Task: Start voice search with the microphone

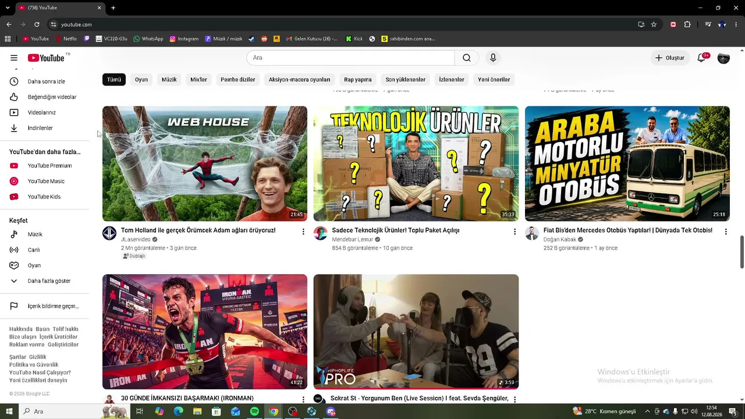Action: click(x=493, y=58)
